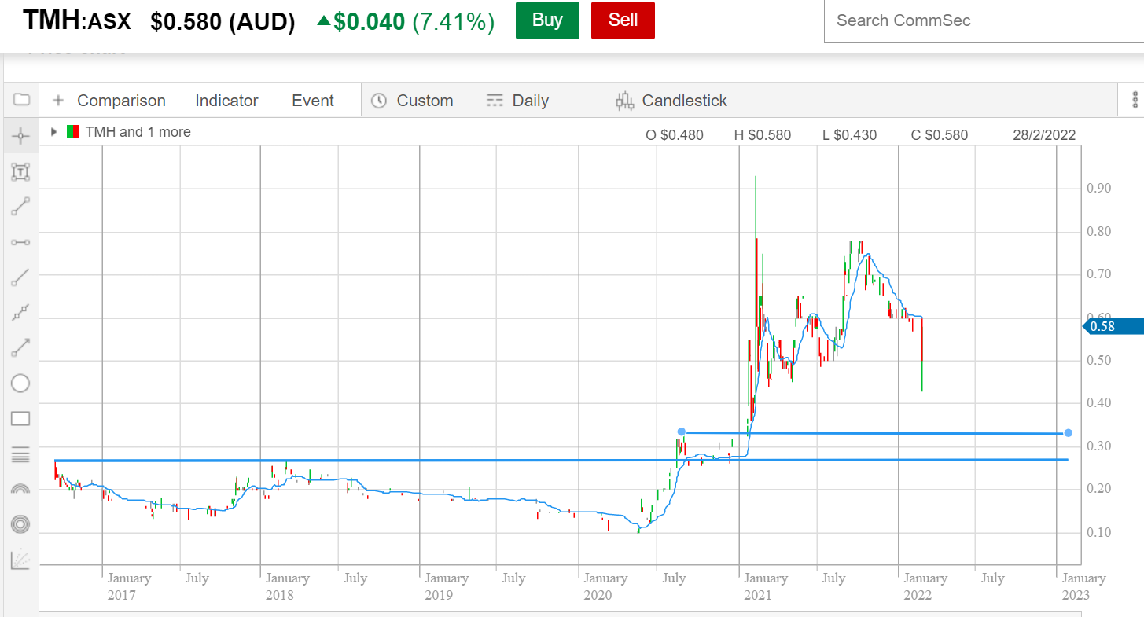
Task: Pick the Fibonacci arcs tool
Action: pyautogui.click(x=20, y=489)
